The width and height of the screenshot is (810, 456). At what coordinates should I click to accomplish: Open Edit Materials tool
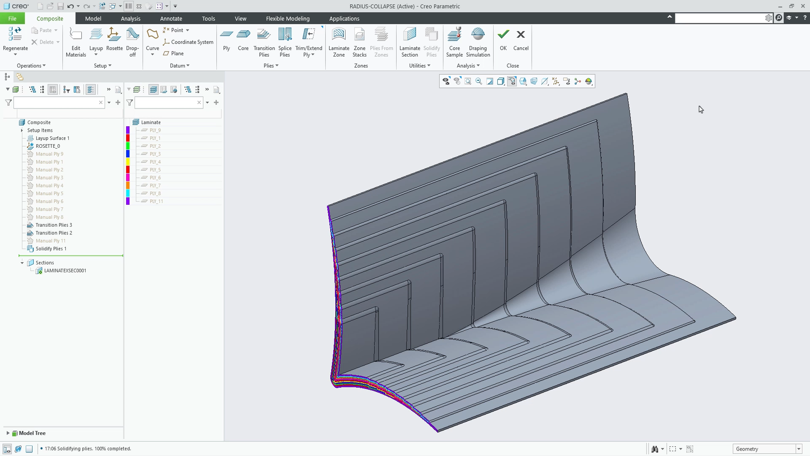click(x=76, y=42)
